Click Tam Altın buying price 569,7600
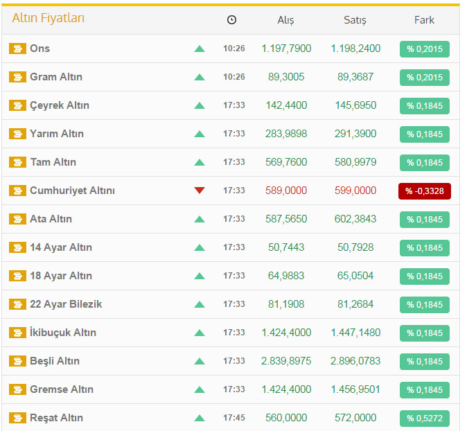Image resolution: width=476 pixels, height=431 pixels. coord(286,162)
